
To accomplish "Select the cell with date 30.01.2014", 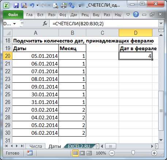I will click(x=35, y=94).
